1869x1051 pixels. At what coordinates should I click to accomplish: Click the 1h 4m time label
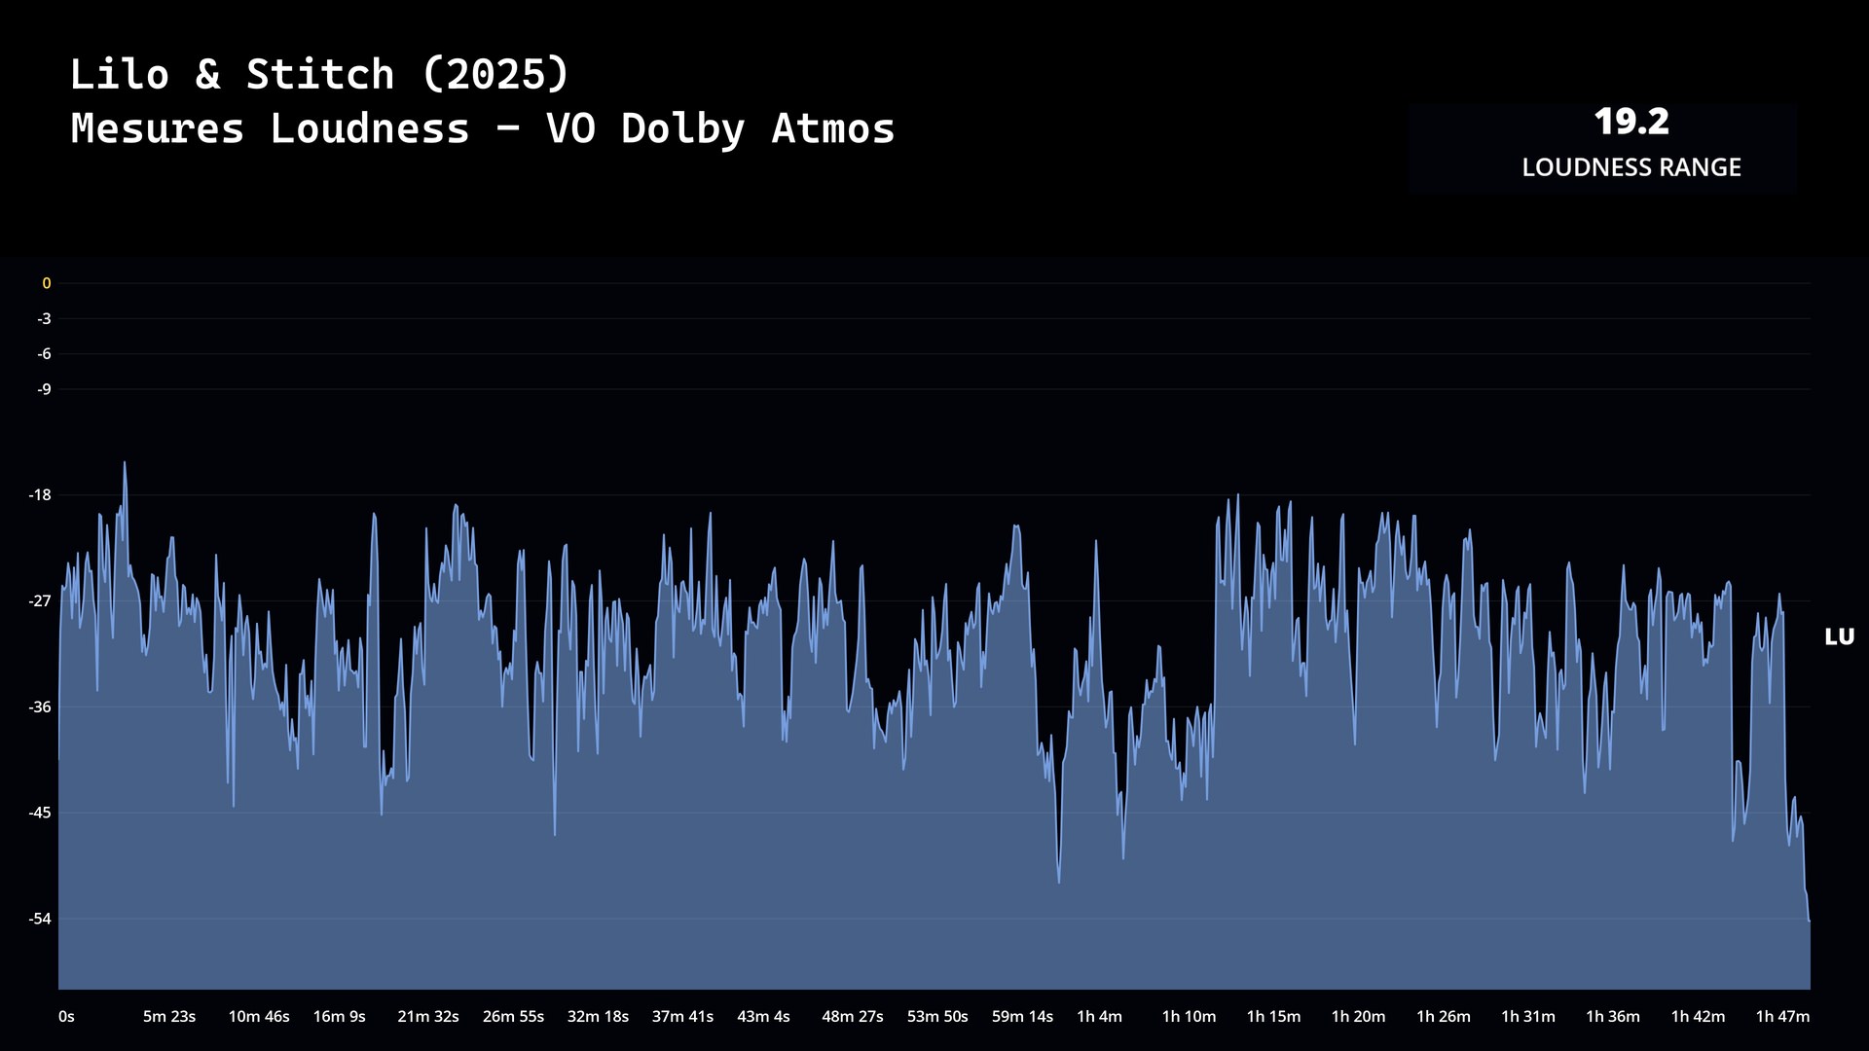tap(1099, 1017)
